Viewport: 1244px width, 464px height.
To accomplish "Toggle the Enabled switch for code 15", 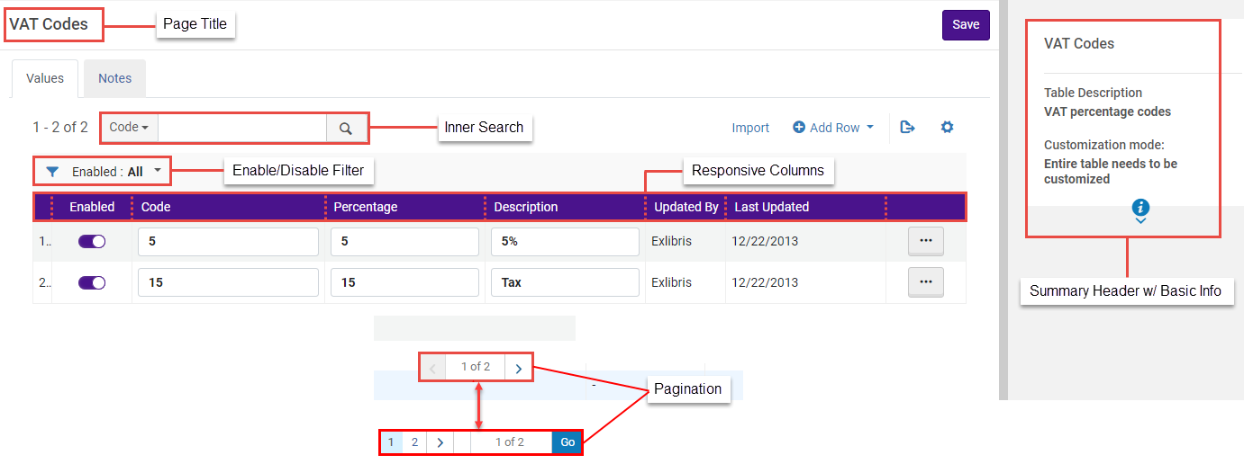I will 92,282.
